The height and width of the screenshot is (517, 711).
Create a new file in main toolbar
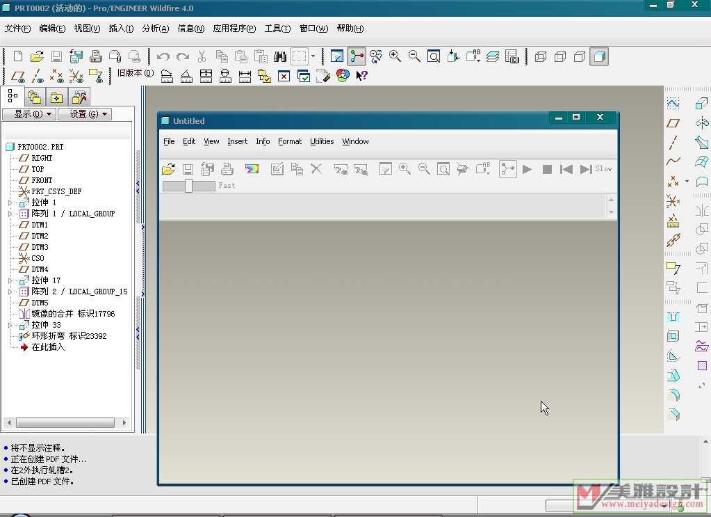[17, 56]
